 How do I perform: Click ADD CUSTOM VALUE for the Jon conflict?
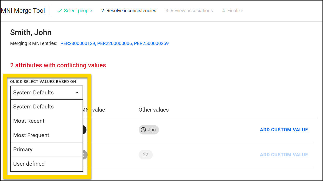pyautogui.click(x=284, y=130)
